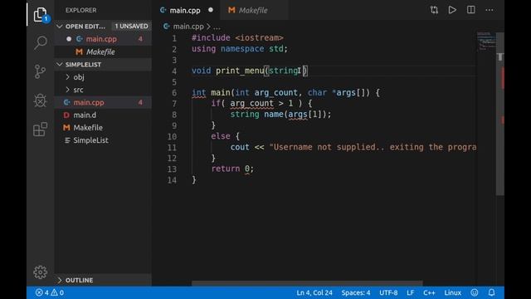This screenshot has width=531, height=299.
Task: Open main.cpp in SIMPLELIST tree
Action: pyautogui.click(x=103, y=102)
